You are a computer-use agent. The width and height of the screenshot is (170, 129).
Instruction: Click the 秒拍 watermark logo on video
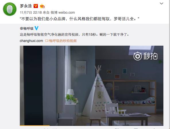coord(146,56)
